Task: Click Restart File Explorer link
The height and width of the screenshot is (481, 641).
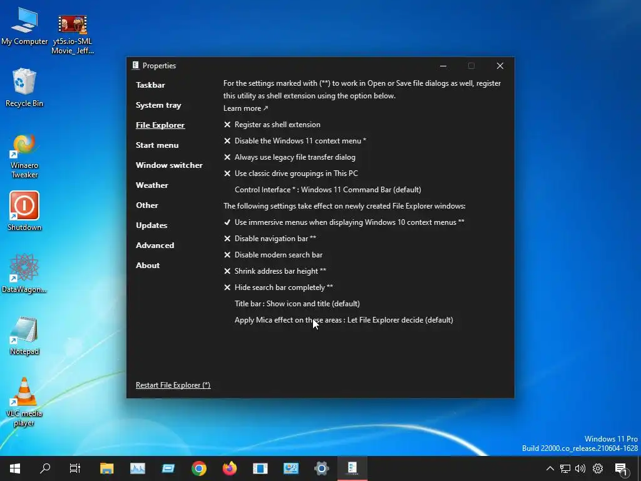Action: click(x=173, y=385)
